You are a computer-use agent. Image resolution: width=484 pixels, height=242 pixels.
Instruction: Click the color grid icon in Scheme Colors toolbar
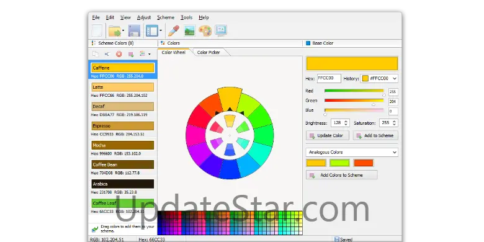point(142,54)
